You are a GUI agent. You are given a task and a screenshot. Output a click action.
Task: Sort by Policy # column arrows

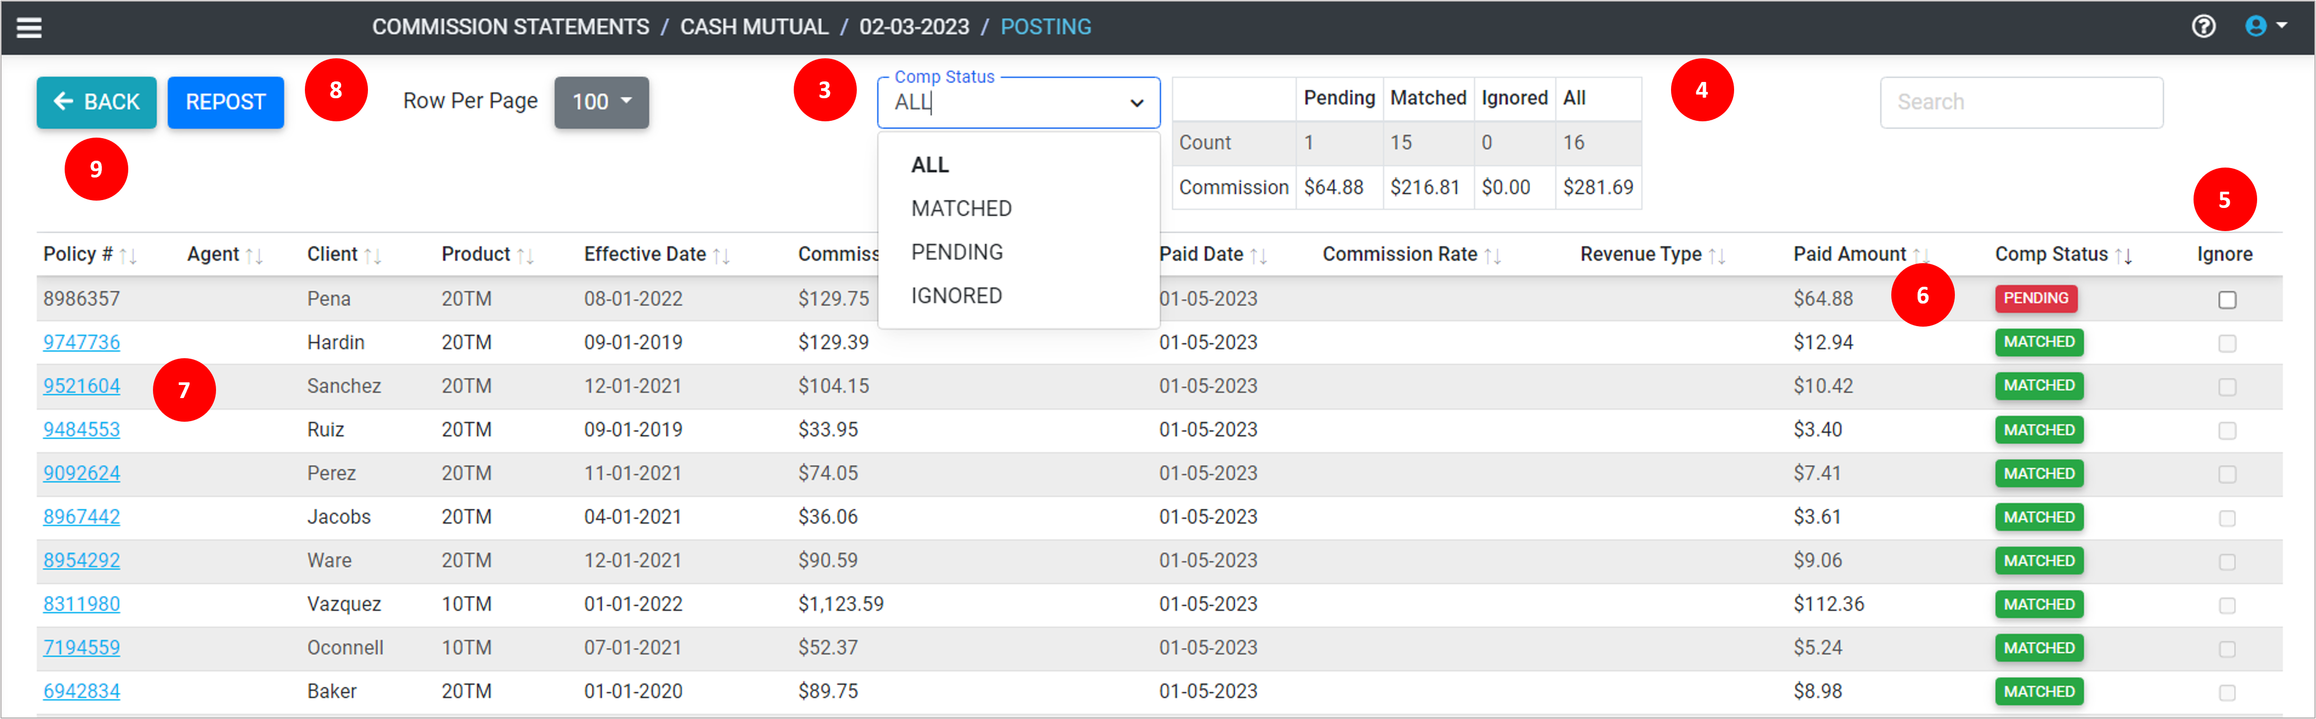coord(129,256)
